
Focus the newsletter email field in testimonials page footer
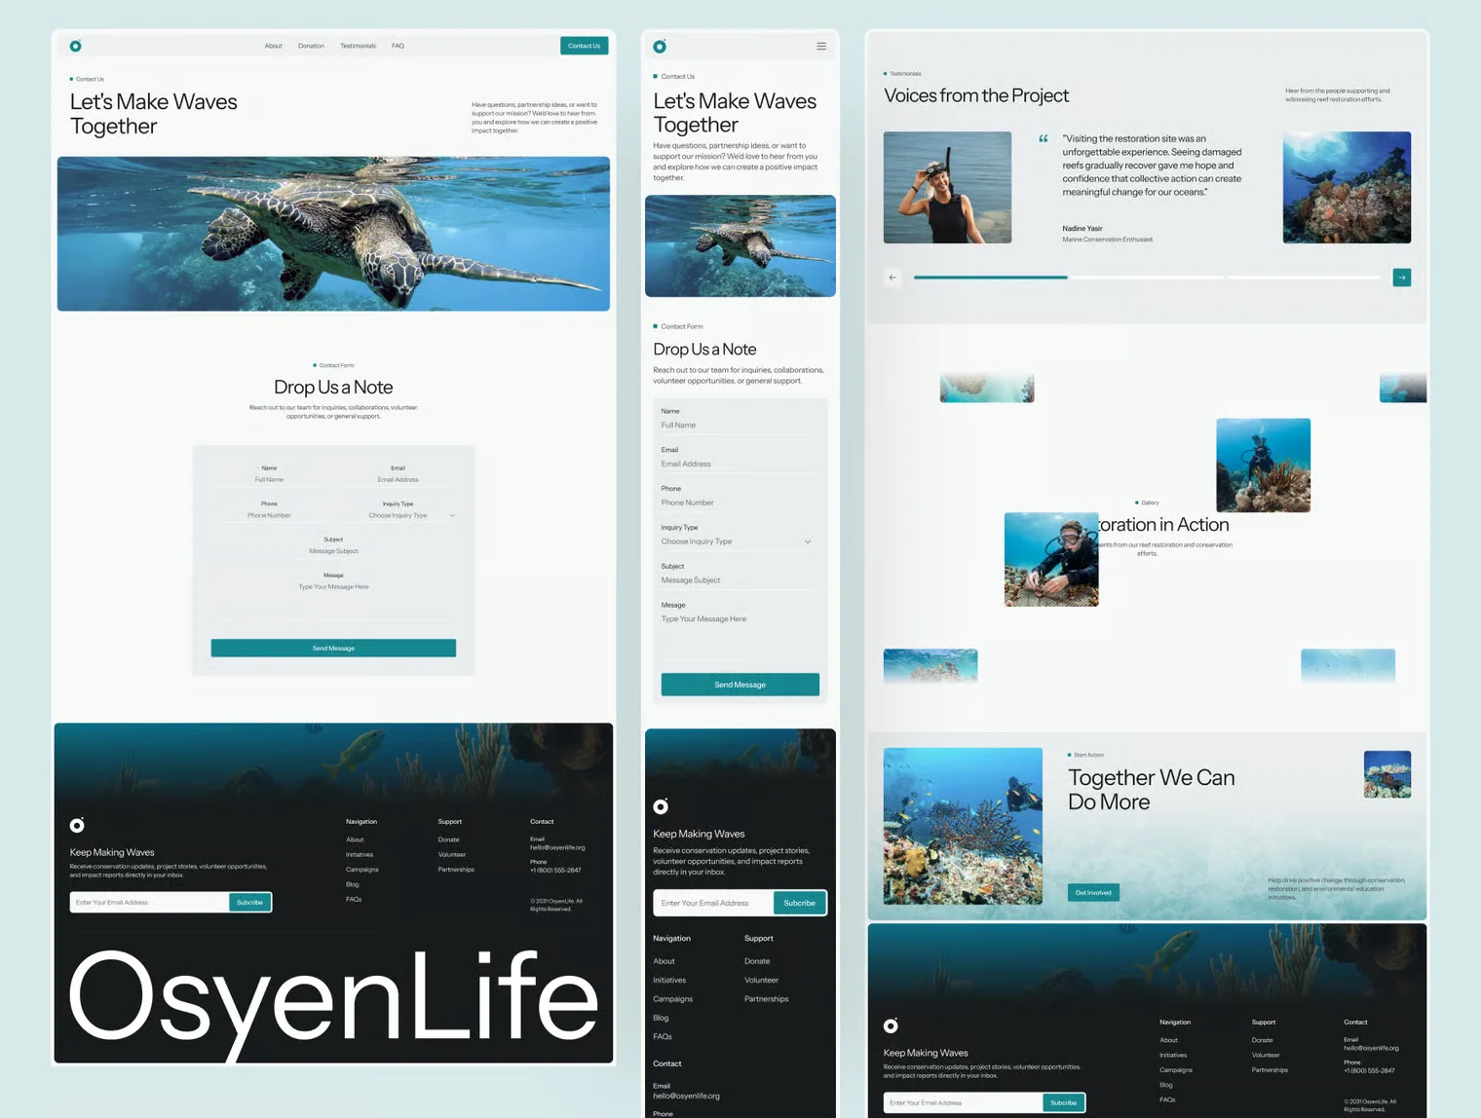pos(963,1102)
